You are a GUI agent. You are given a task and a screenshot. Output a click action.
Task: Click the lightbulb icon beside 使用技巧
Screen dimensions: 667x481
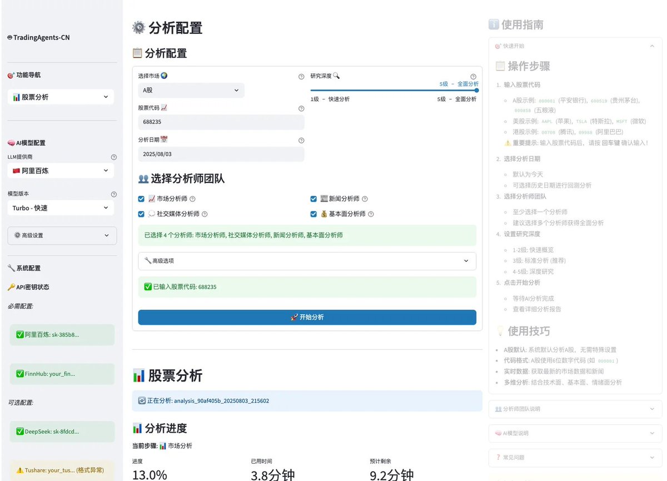[500, 331]
